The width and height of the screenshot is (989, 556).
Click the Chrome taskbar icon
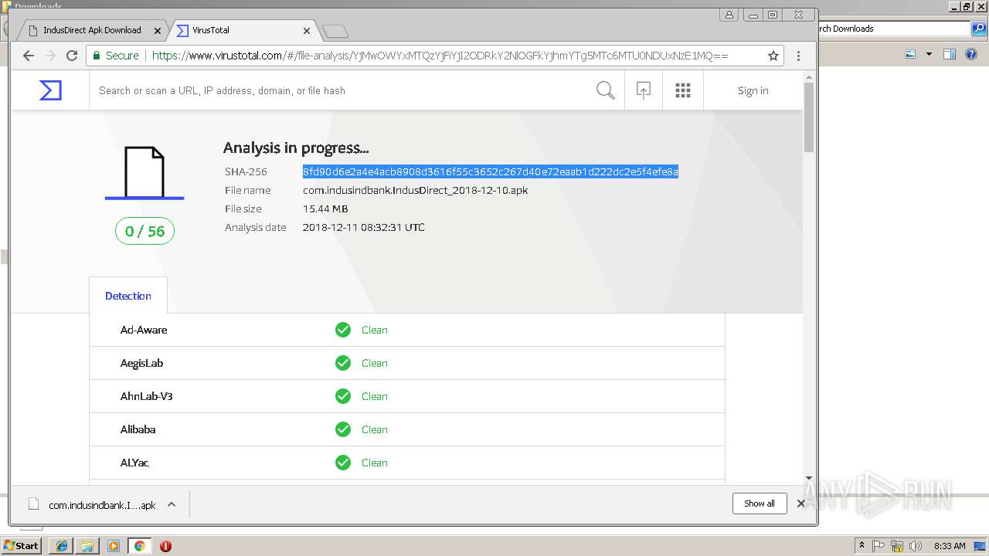point(140,546)
